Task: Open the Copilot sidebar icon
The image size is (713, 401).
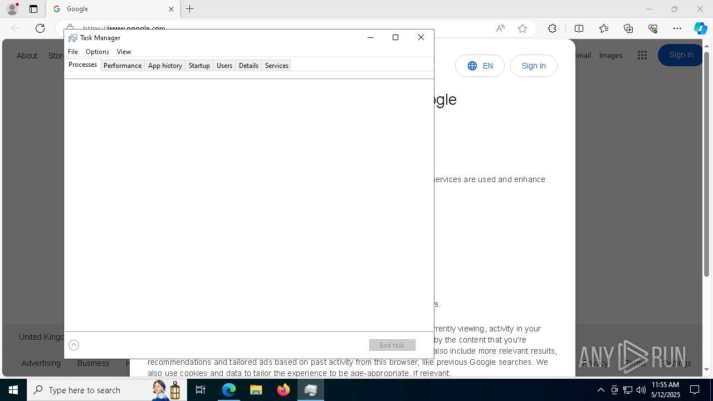Action: pos(700,28)
